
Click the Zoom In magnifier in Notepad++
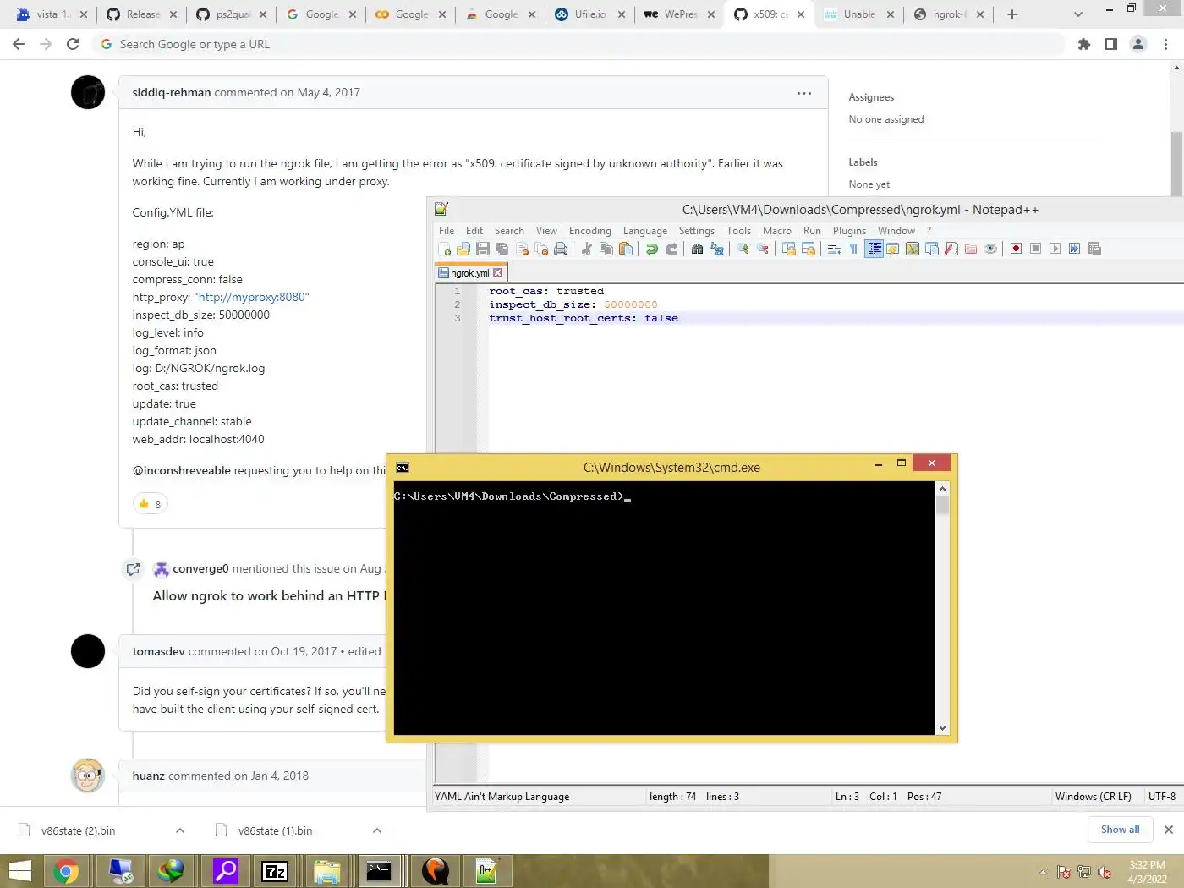[x=743, y=249]
